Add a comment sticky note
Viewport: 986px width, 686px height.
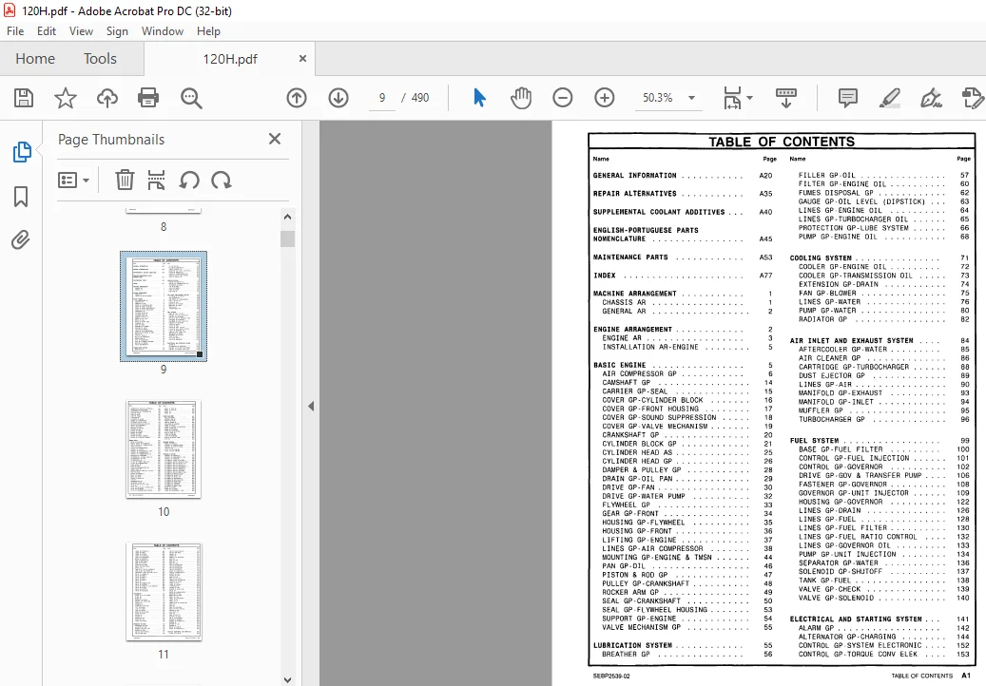tap(848, 98)
